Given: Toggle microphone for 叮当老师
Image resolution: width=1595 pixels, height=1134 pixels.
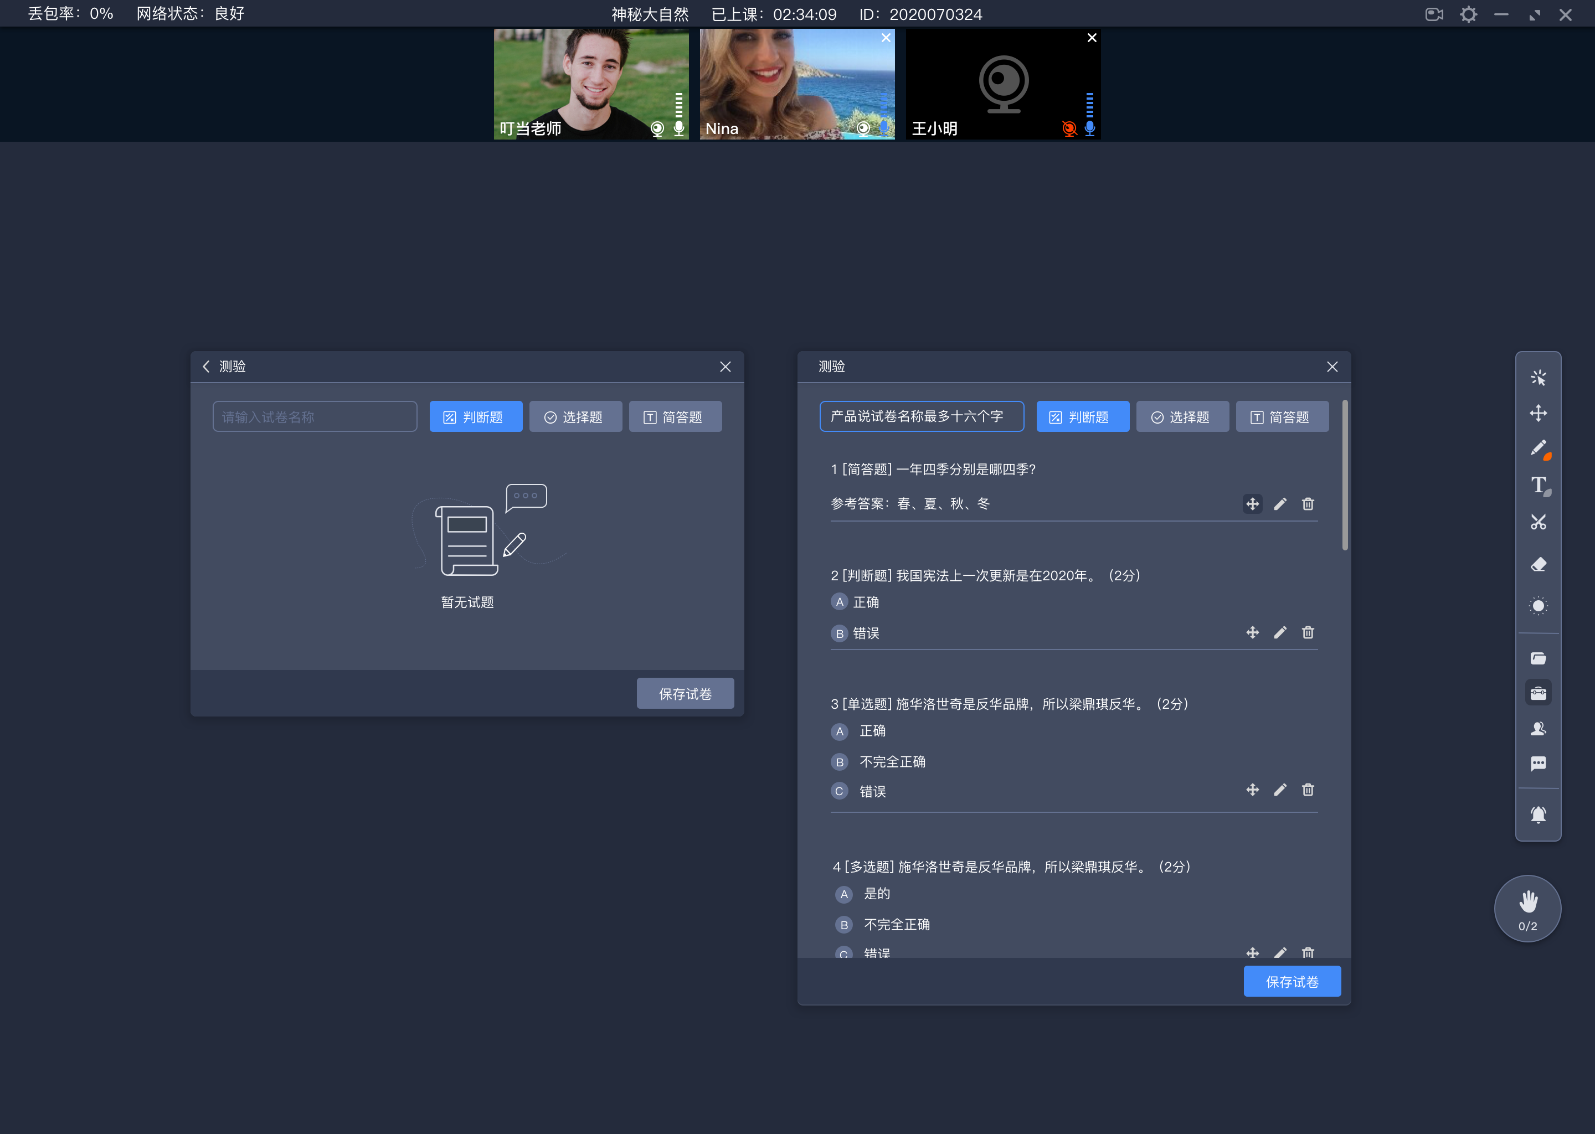Looking at the screenshot, I should [x=680, y=128].
